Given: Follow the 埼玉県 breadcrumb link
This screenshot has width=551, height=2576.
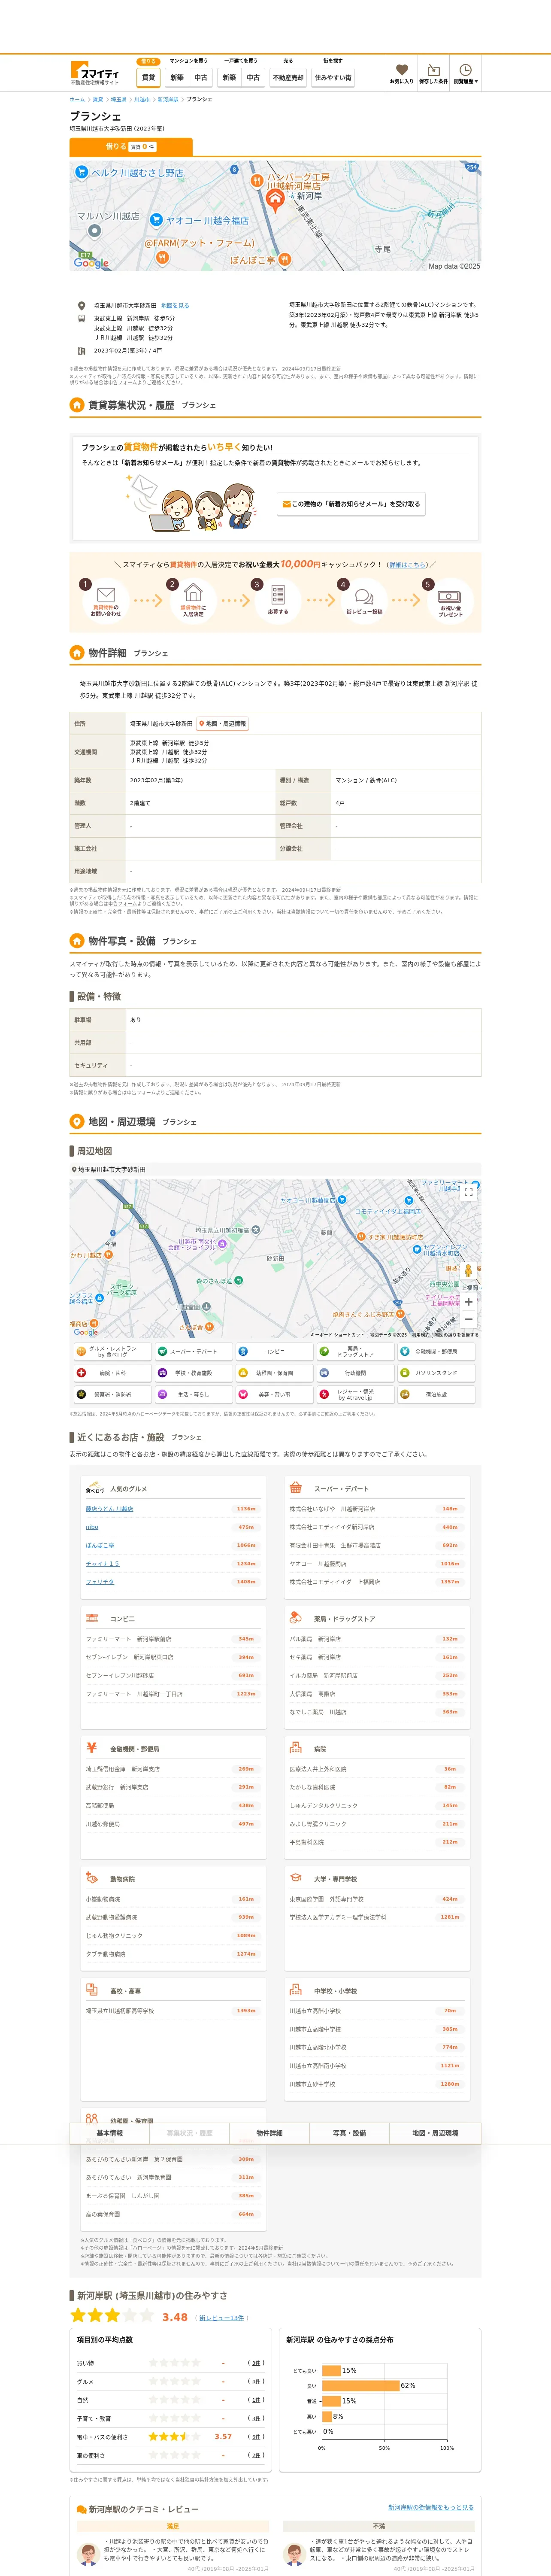Looking at the screenshot, I should pos(118,100).
